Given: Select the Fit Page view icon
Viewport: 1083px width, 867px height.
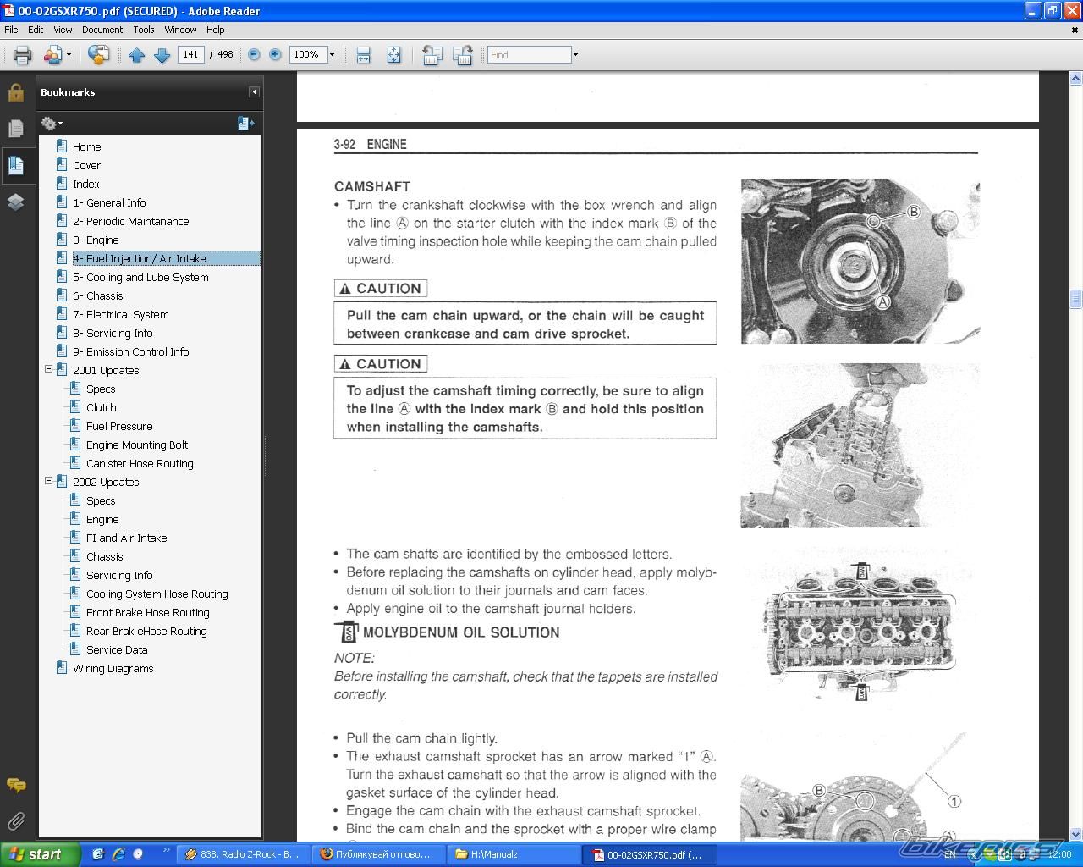Looking at the screenshot, I should (393, 55).
